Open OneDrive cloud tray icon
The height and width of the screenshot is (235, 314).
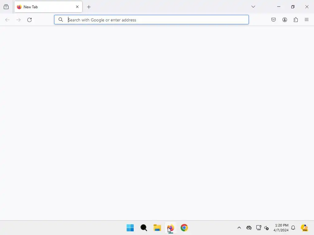click(x=249, y=228)
